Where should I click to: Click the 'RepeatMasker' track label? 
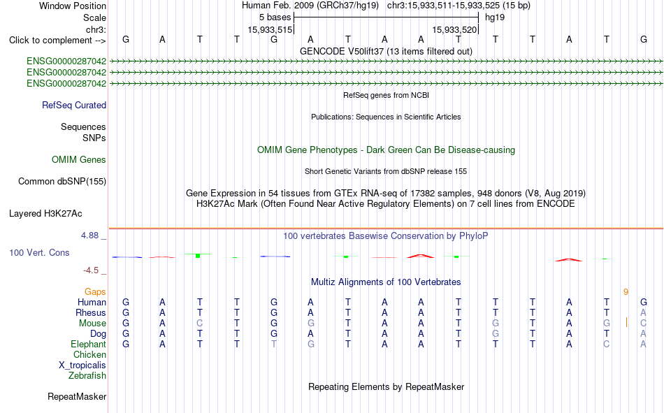(77, 396)
